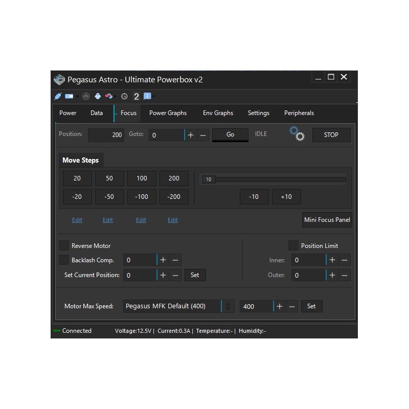Open the Mini Focus Panel
Viewport: 409px width, 409px height.
(x=327, y=220)
